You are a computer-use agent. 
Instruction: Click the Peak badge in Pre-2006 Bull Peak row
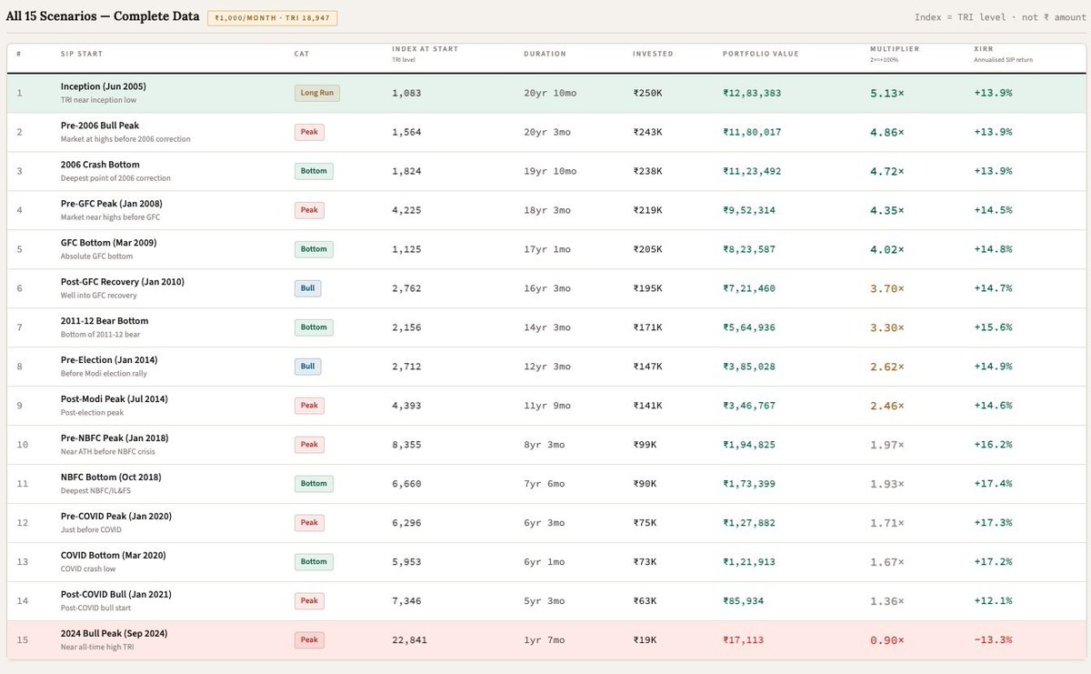click(x=309, y=132)
